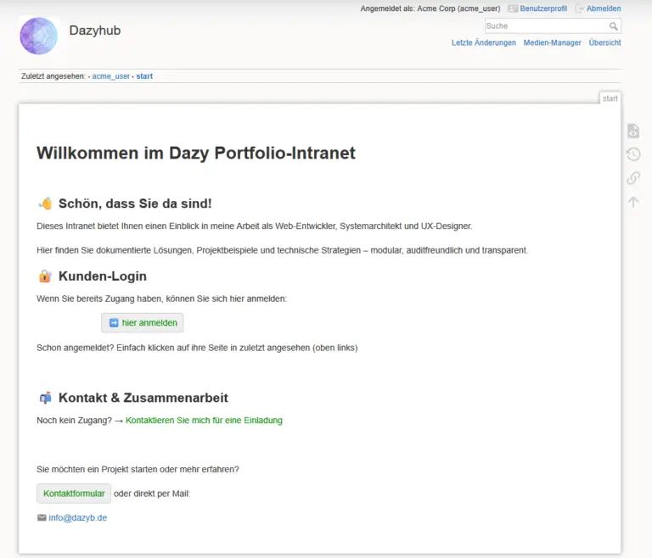Click the logout icon beside Abmelden
The width and height of the screenshot is (652, 558).
tap(580, 8)
